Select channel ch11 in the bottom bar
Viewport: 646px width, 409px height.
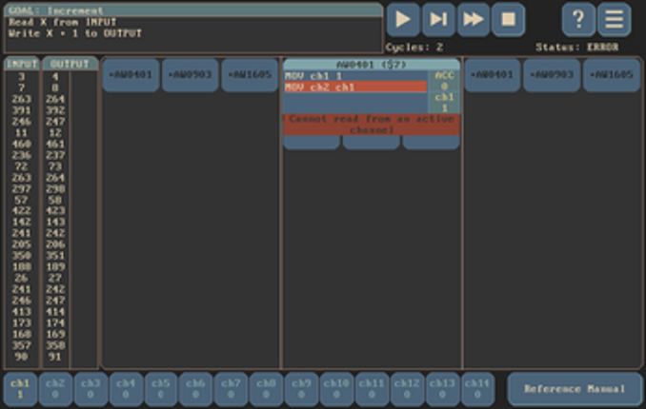372,389
